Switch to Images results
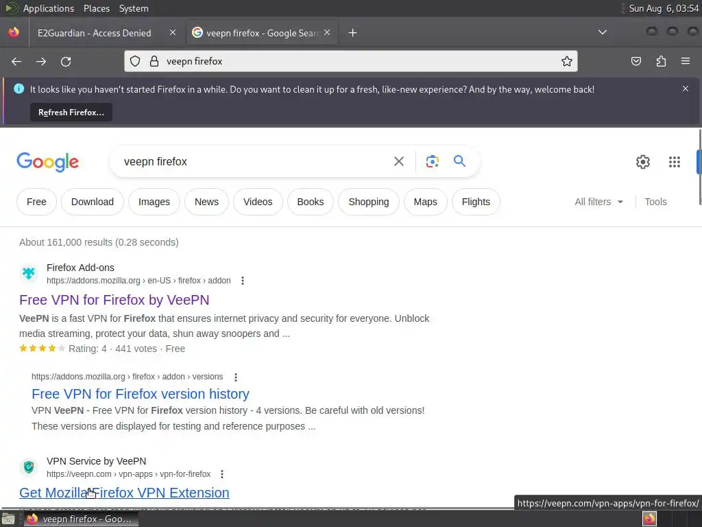 click(x=154, y=202)
